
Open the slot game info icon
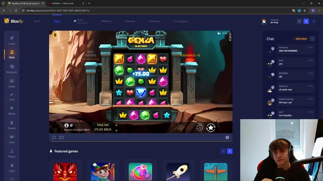[x=66, y=125]
